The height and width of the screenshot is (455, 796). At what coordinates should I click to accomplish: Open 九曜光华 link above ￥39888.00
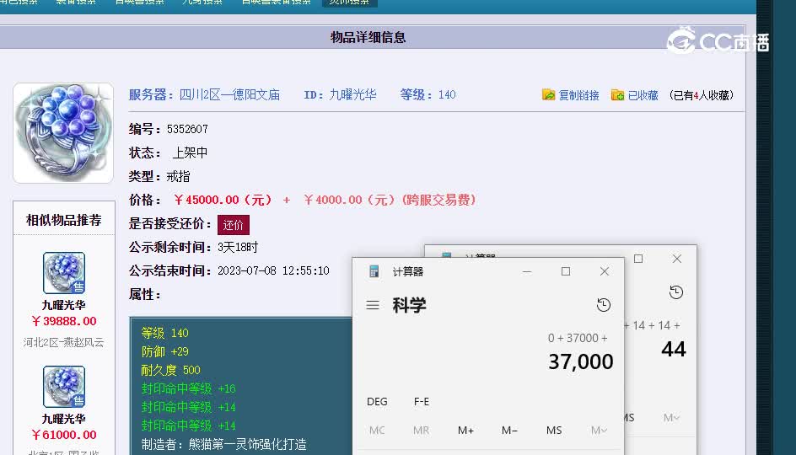tap(64, 305)
